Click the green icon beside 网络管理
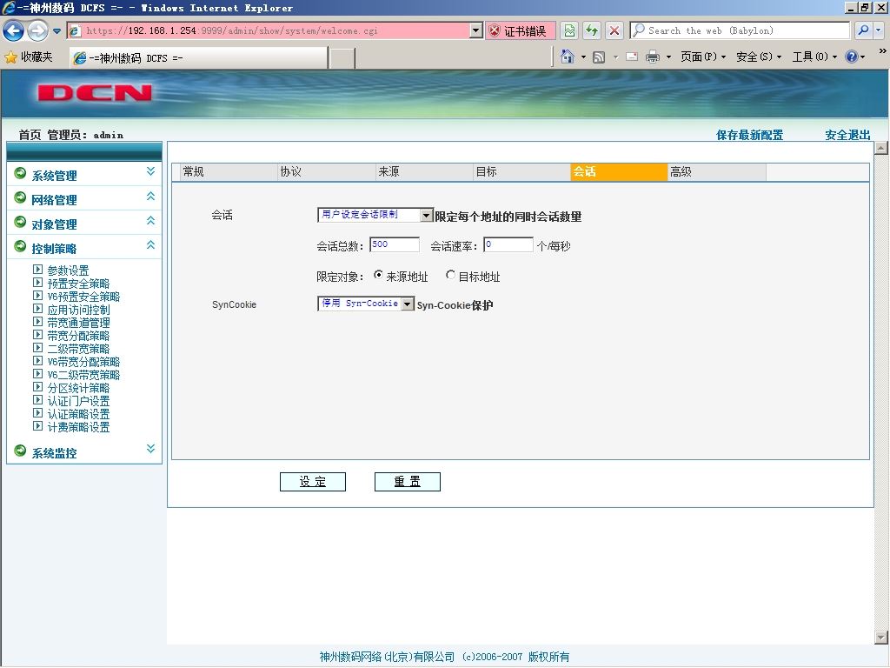 [20, 197]
